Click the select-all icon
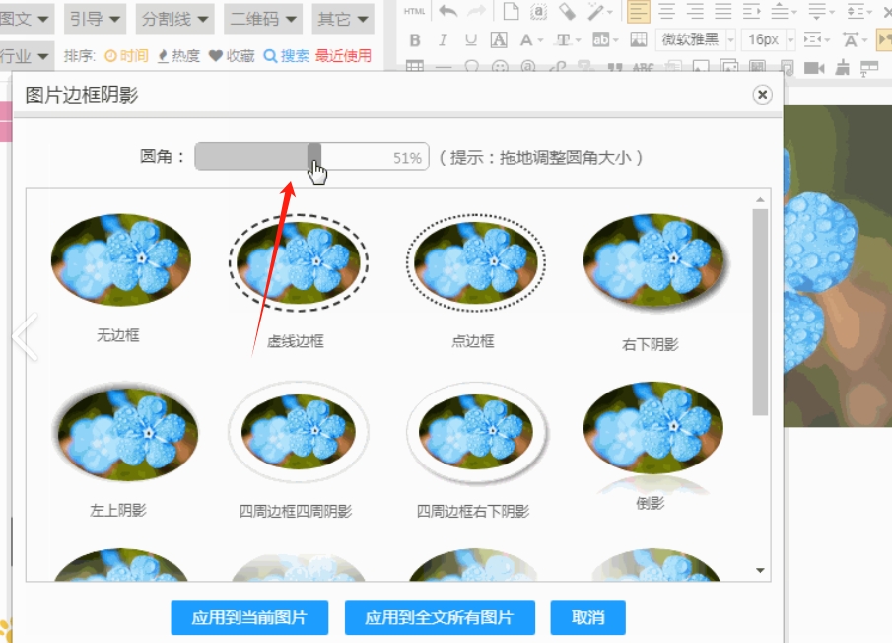The height and width of the screenshot is (643, 892). (x=538, y=11)
